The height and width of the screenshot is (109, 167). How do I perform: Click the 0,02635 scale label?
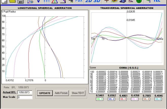[x=131, y=12]
